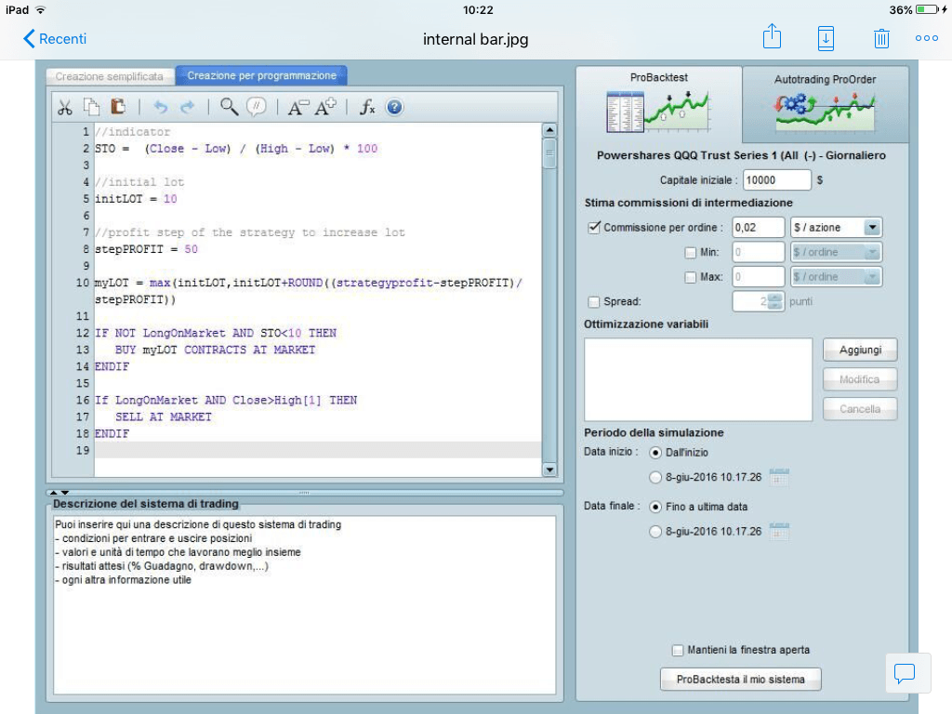Viewport: 952px width, 714px height.
Task: Click the paste clipboard icon
Action: 118,107
